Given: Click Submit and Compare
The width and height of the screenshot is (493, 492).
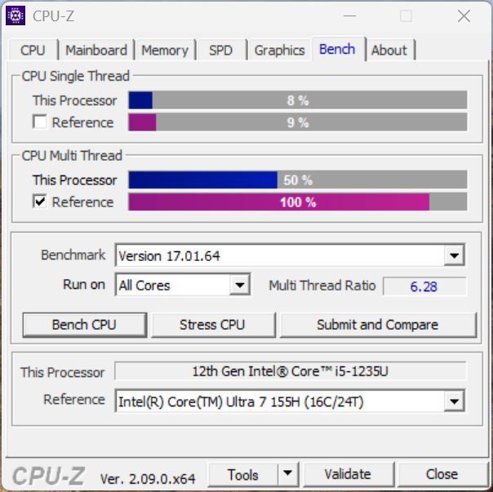Looking at the screenshot, I should tap(378, 325).
